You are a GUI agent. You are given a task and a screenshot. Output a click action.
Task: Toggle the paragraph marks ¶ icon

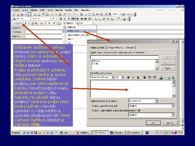click(110, 14)
